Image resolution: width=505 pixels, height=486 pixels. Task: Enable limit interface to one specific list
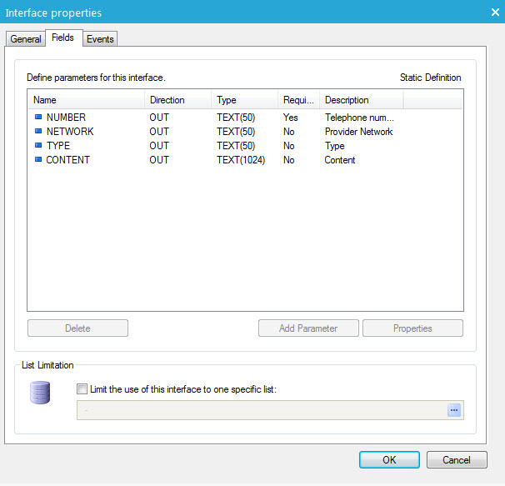[x=81, y=388]
